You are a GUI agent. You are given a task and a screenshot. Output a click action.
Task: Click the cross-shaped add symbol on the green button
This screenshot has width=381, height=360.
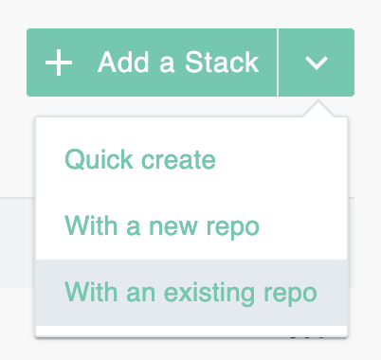click(59, 63)
